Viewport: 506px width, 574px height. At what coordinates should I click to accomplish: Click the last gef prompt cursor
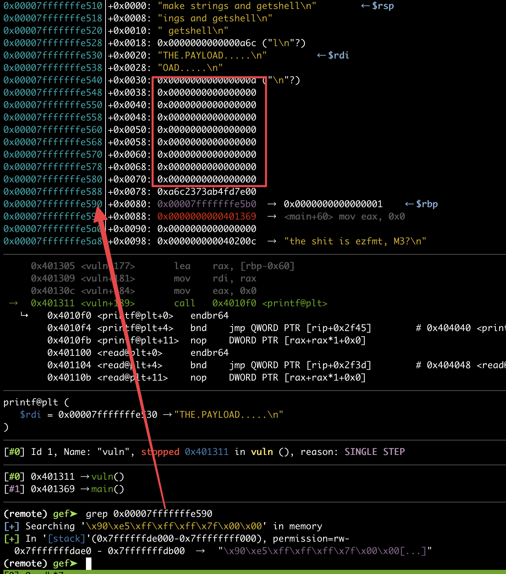(88, 563)
